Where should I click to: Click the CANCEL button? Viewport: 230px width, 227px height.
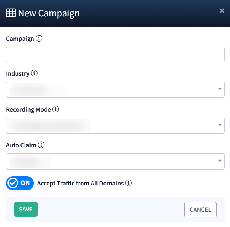click(200, 210)
